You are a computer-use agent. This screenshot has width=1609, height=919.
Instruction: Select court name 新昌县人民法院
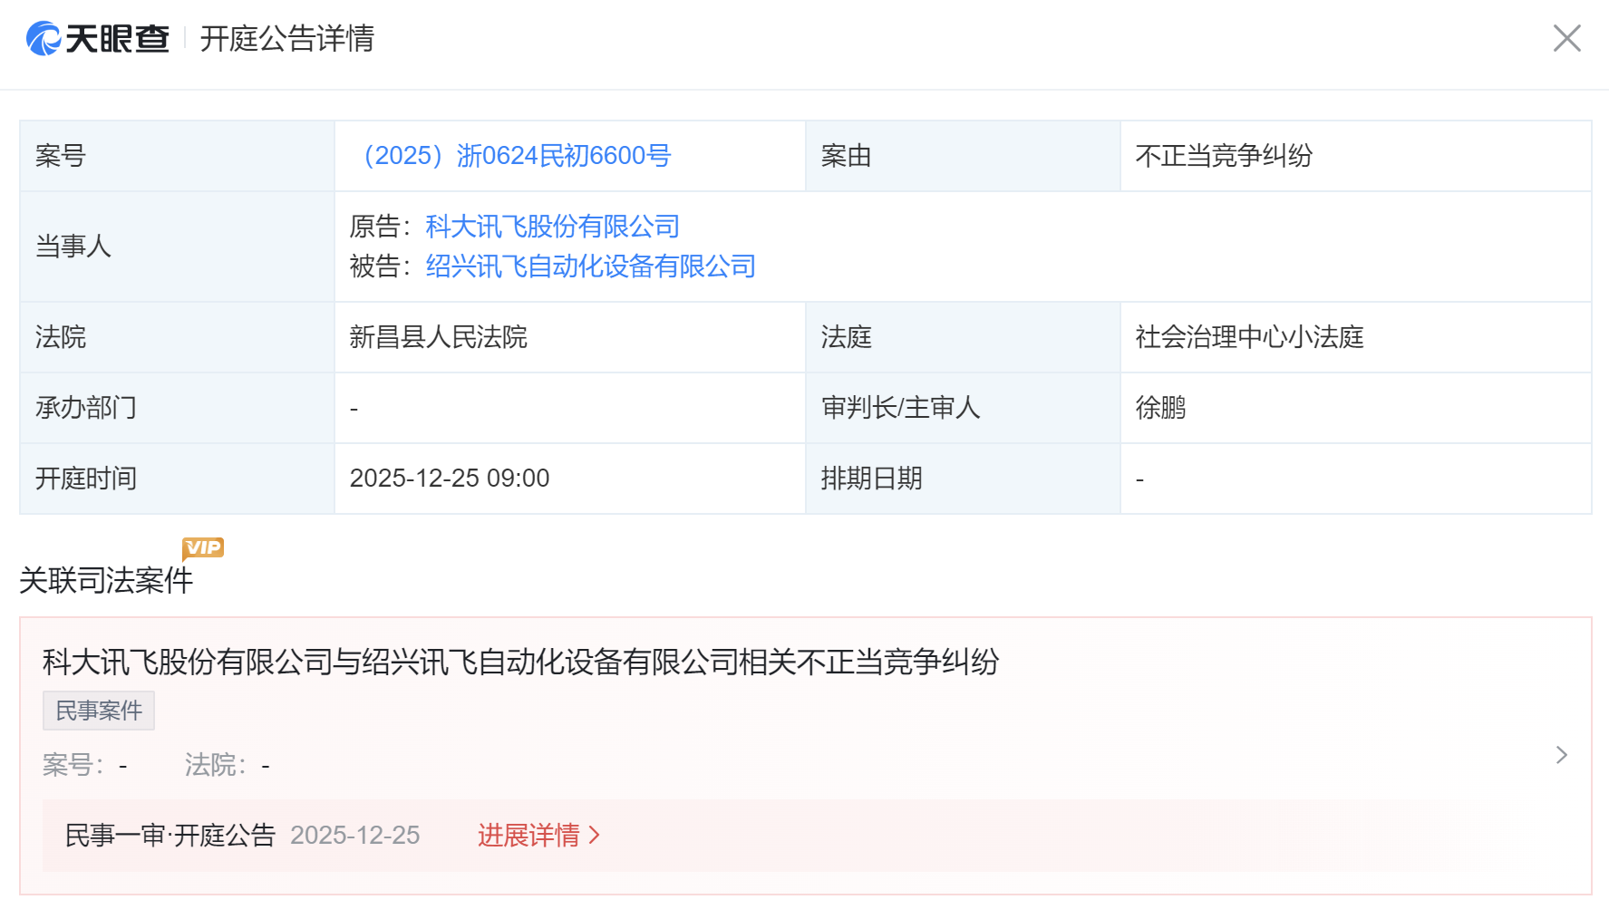point(439,337)
